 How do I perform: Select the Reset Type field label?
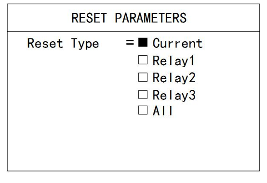[63, 44]
